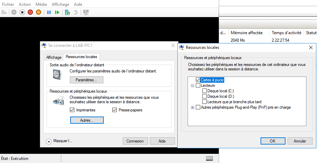Viewport: 317px width, 163px height.
Task: Open audio Paramètres... button
Action: tap(86, 80)
